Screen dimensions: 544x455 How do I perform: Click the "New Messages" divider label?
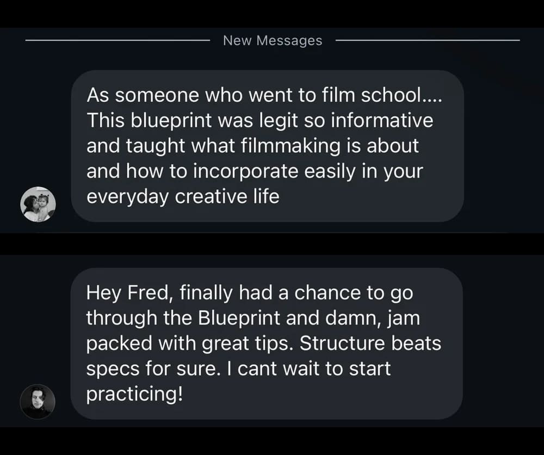[273, 41]
